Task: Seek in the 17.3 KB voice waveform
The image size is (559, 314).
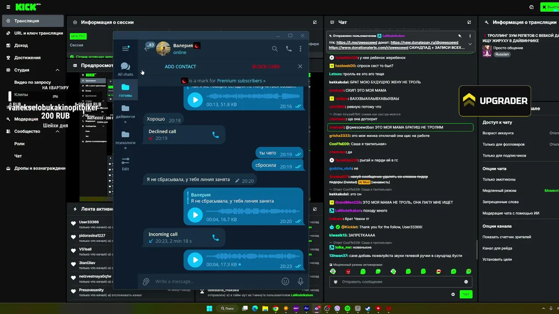Action: [x=253, y=256]
